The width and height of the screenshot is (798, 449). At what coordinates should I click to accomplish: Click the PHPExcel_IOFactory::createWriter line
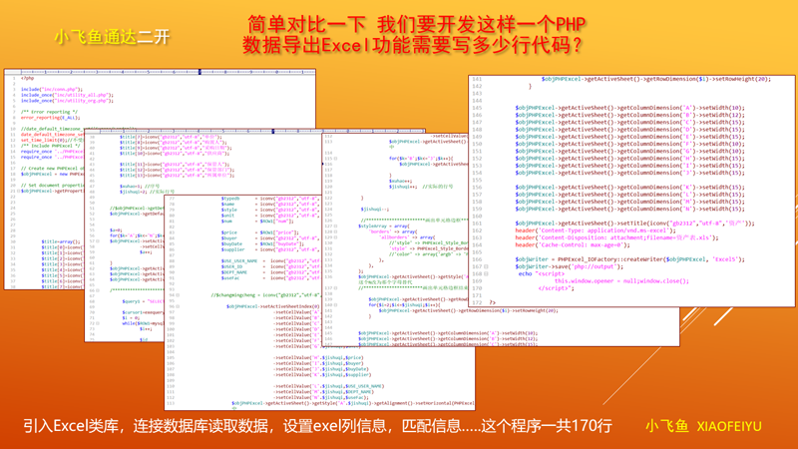[x=629, y=259]
